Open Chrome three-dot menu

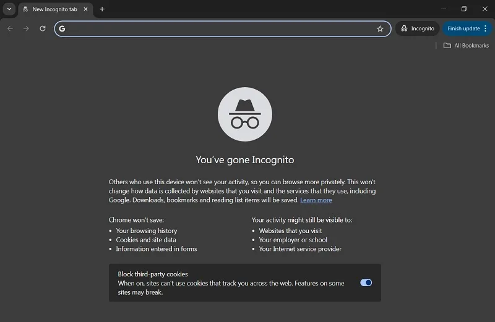coord(486,28)
